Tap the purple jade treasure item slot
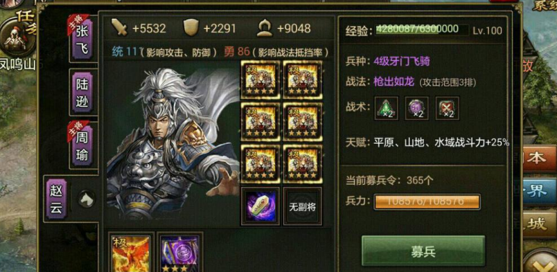The width and height of the screenshot is (557, 272). (261, 207)
